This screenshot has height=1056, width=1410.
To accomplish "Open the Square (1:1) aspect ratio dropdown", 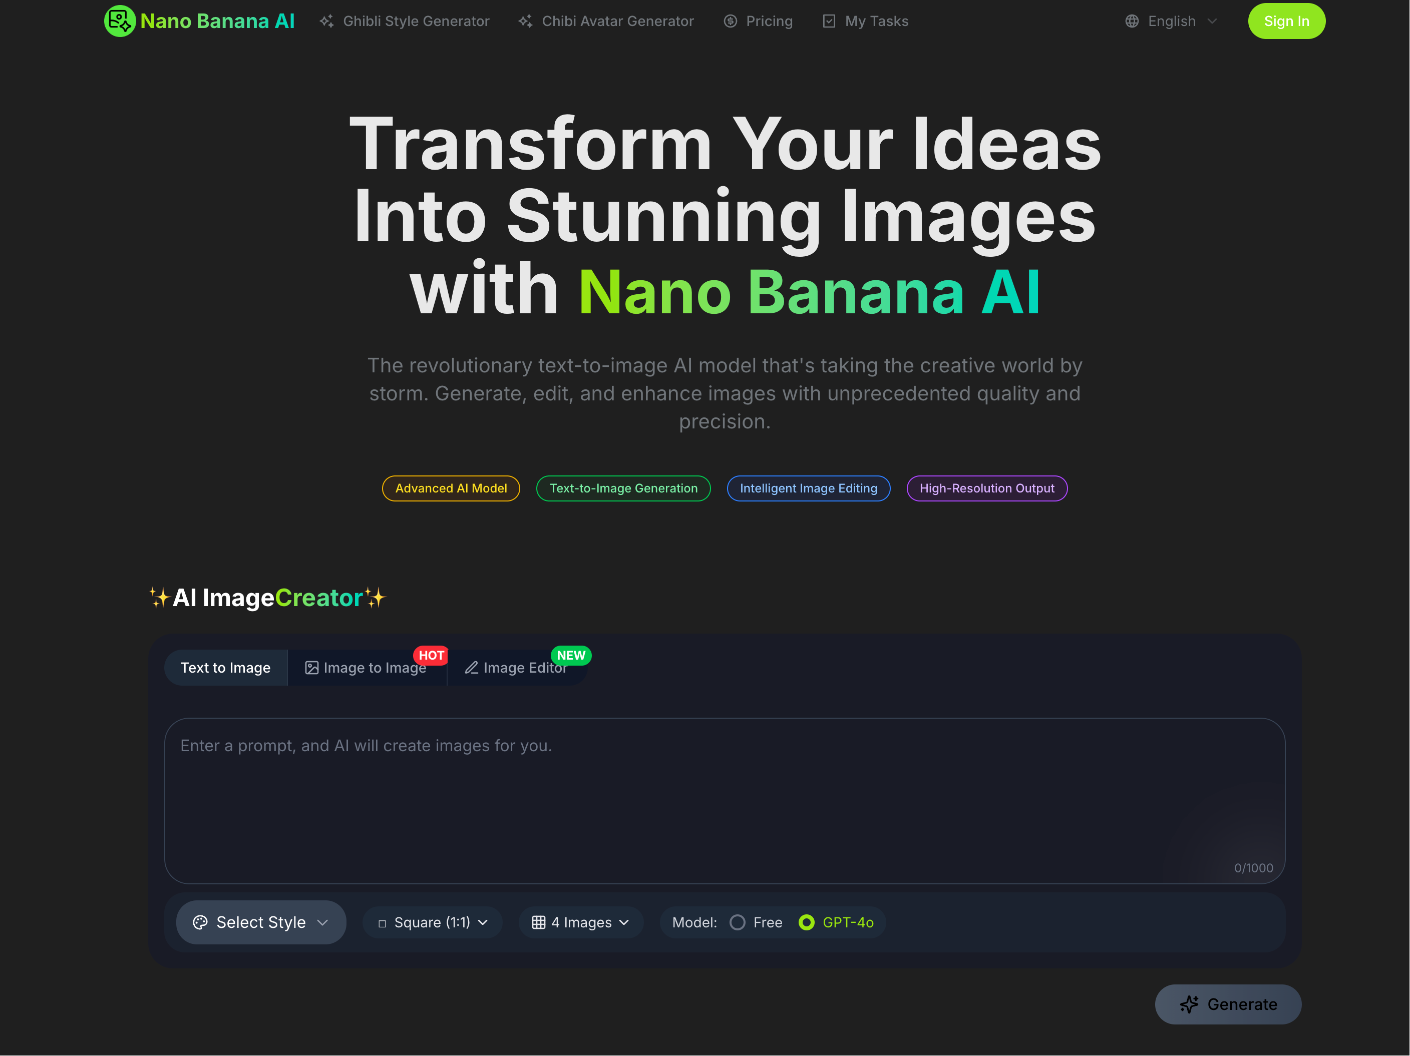I will 433,922.
